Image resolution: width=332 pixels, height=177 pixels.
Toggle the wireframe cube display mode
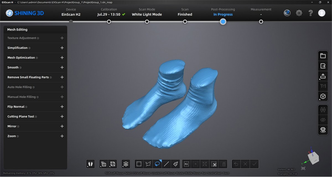click(x=113, y=164)
